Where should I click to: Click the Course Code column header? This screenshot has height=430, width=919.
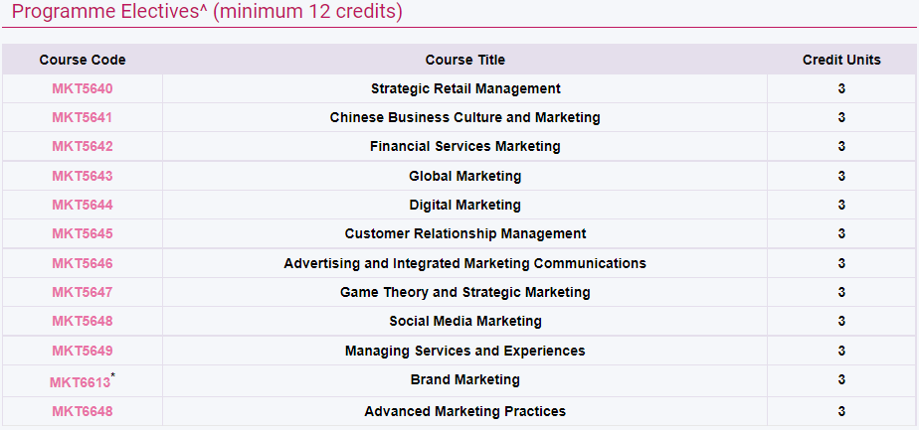click(83, 60)
